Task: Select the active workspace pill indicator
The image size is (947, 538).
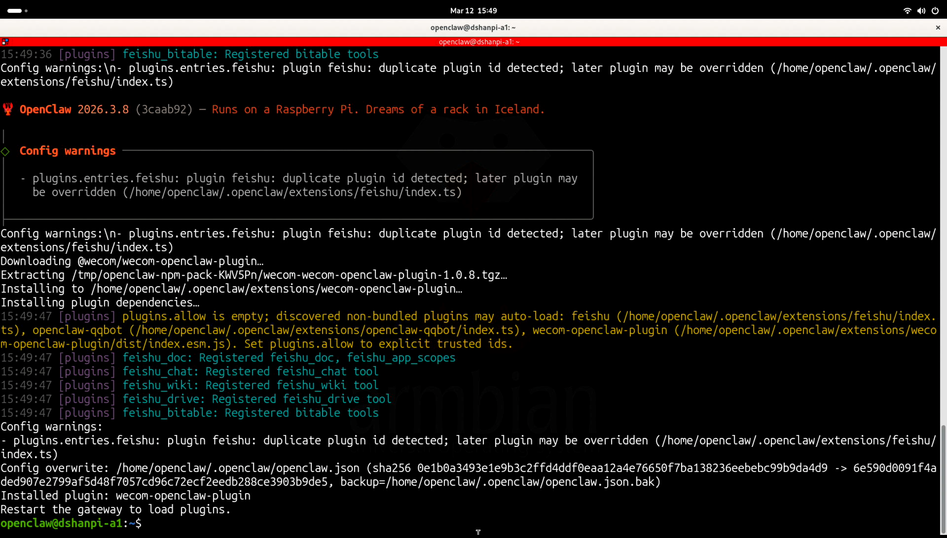Action: (14, 11)
